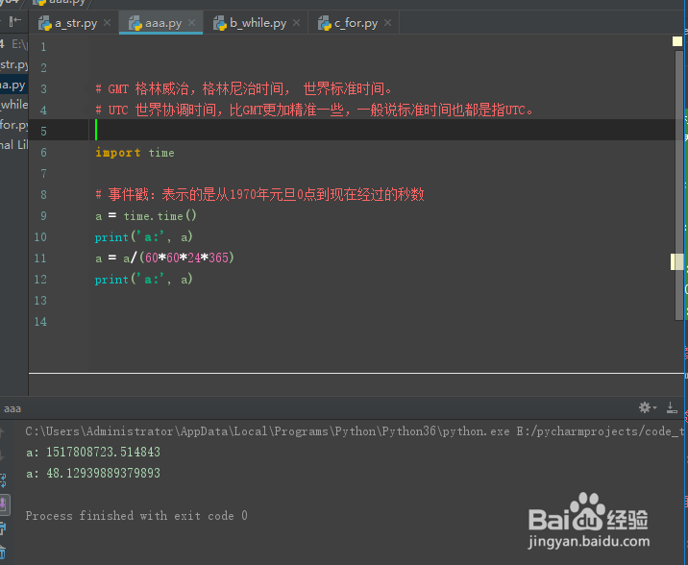
Task: Click the yellow inspection status indicator
Action: (x=677, y=41)
